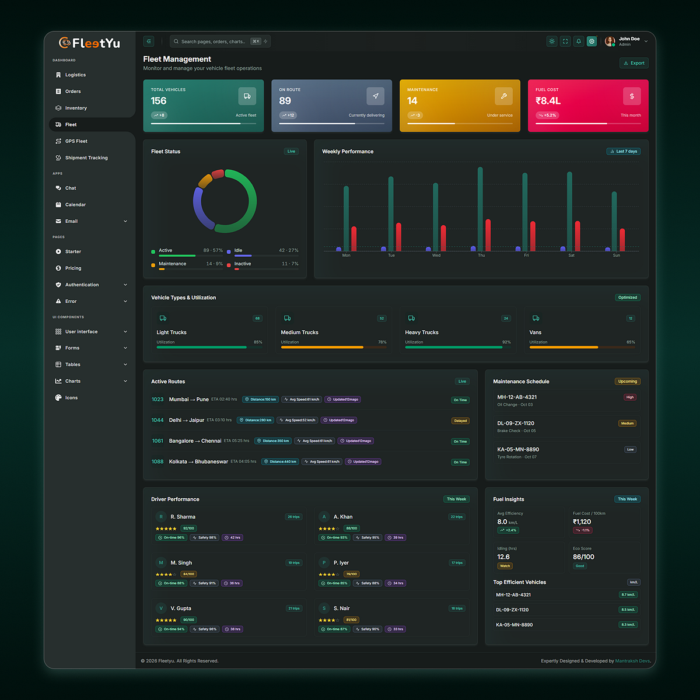Click the Delayed status on route 1044
Image resolution: width=700 pixels, height=700 pixels.
461,421
